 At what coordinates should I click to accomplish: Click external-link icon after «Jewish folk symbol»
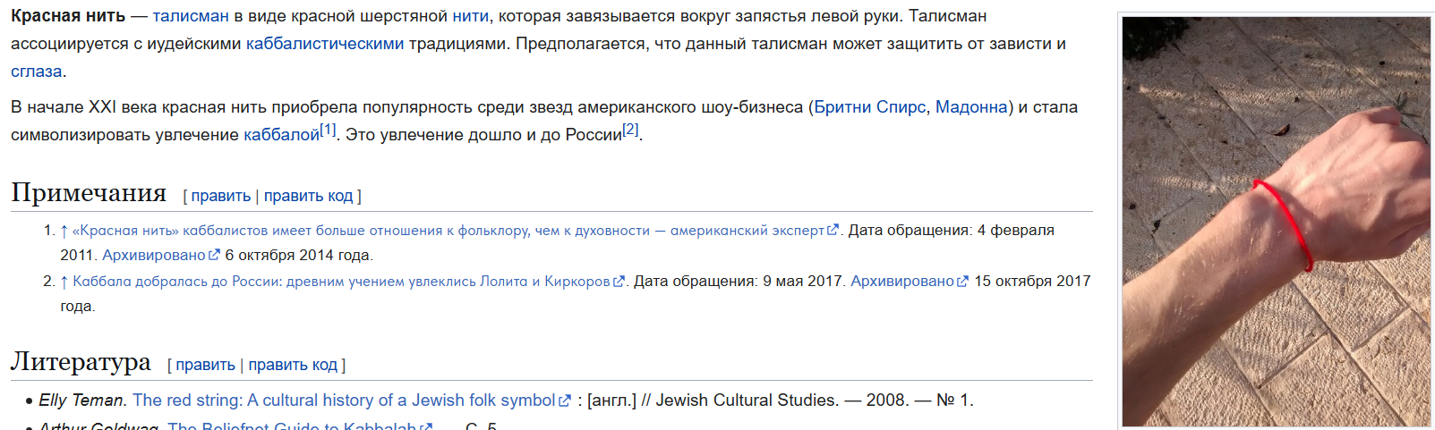(565, 401)
